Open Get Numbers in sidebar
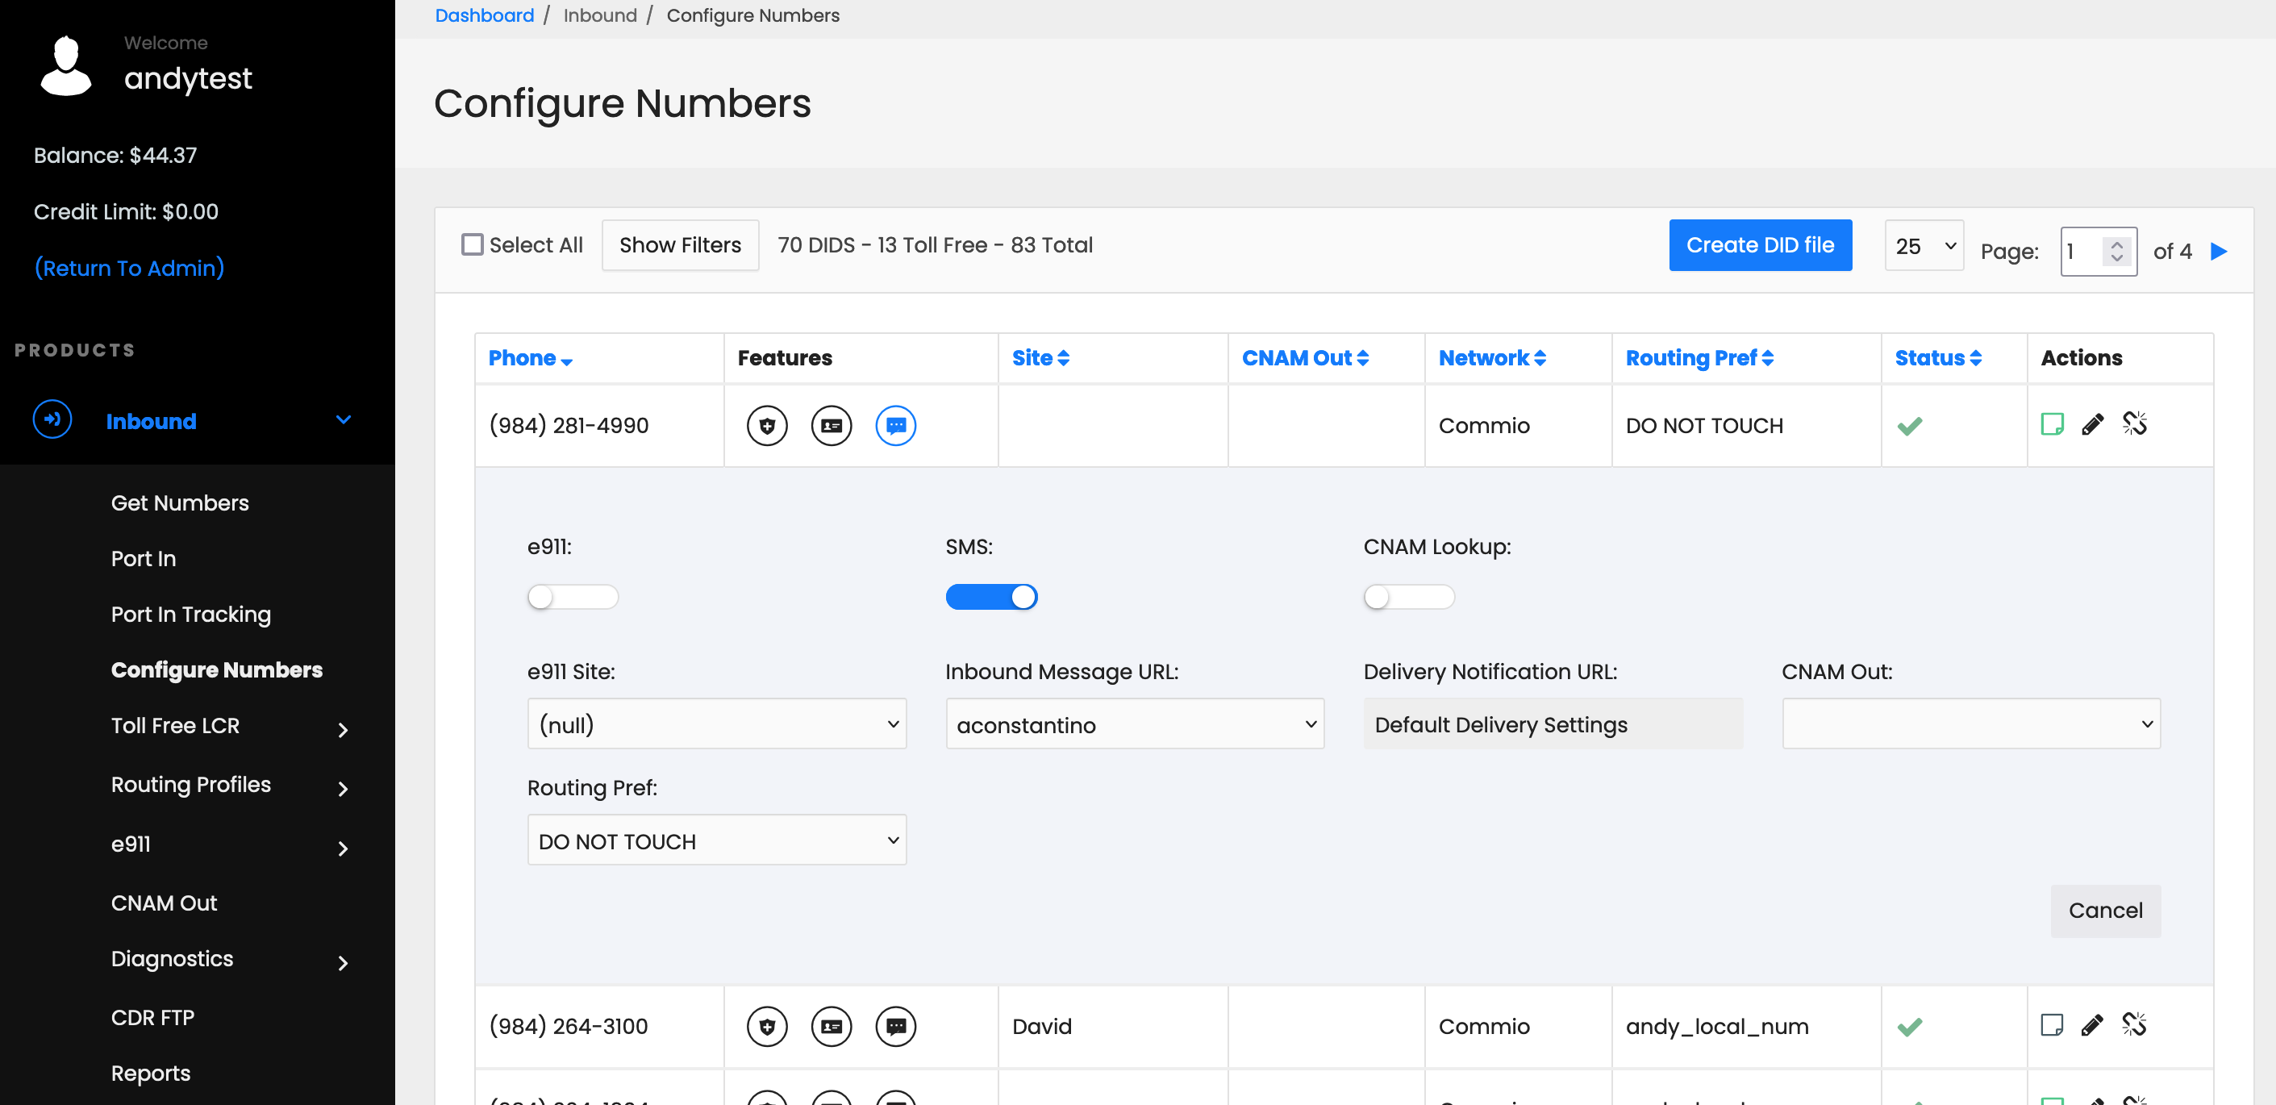This screenshot has height=1105, width=2276. point(180,503)
